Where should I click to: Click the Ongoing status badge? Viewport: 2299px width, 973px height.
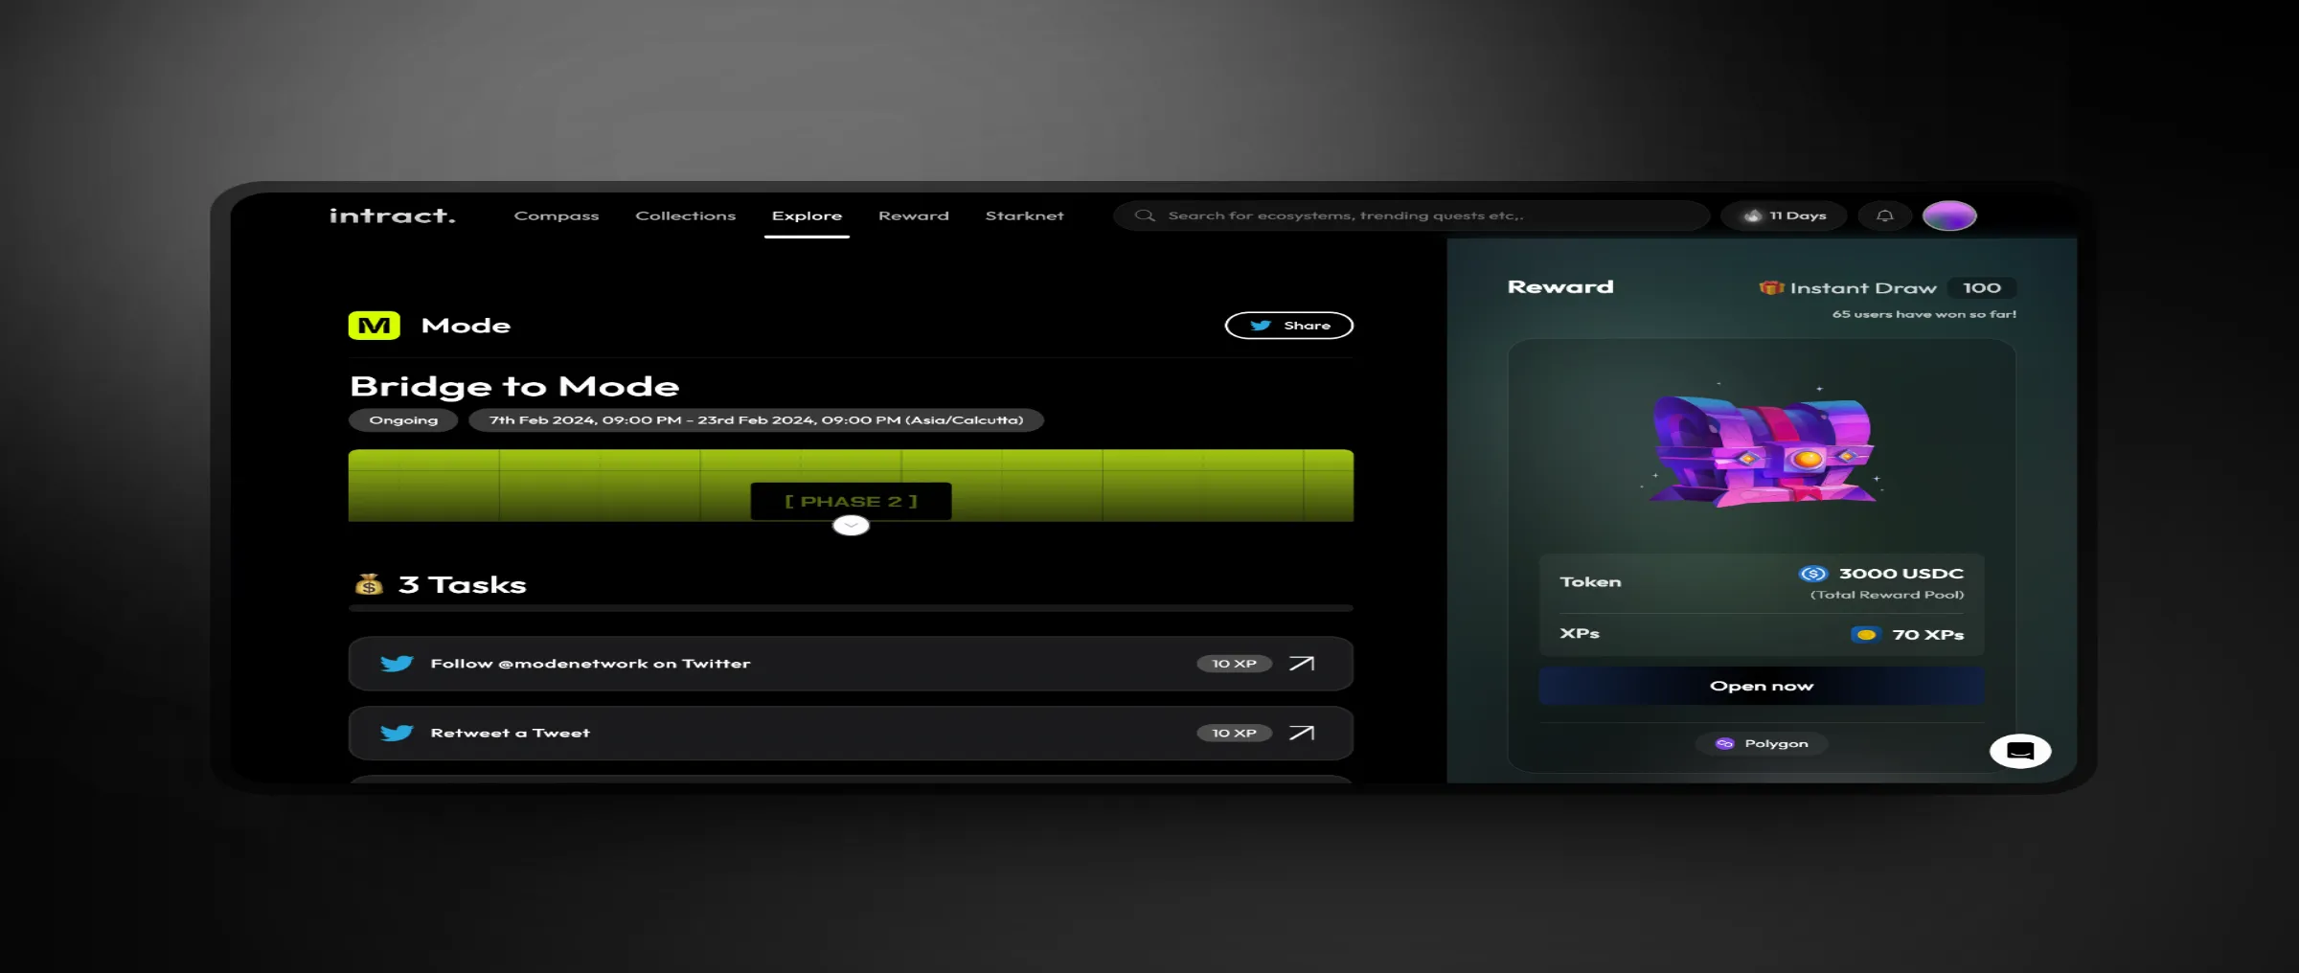pos(403,419)
